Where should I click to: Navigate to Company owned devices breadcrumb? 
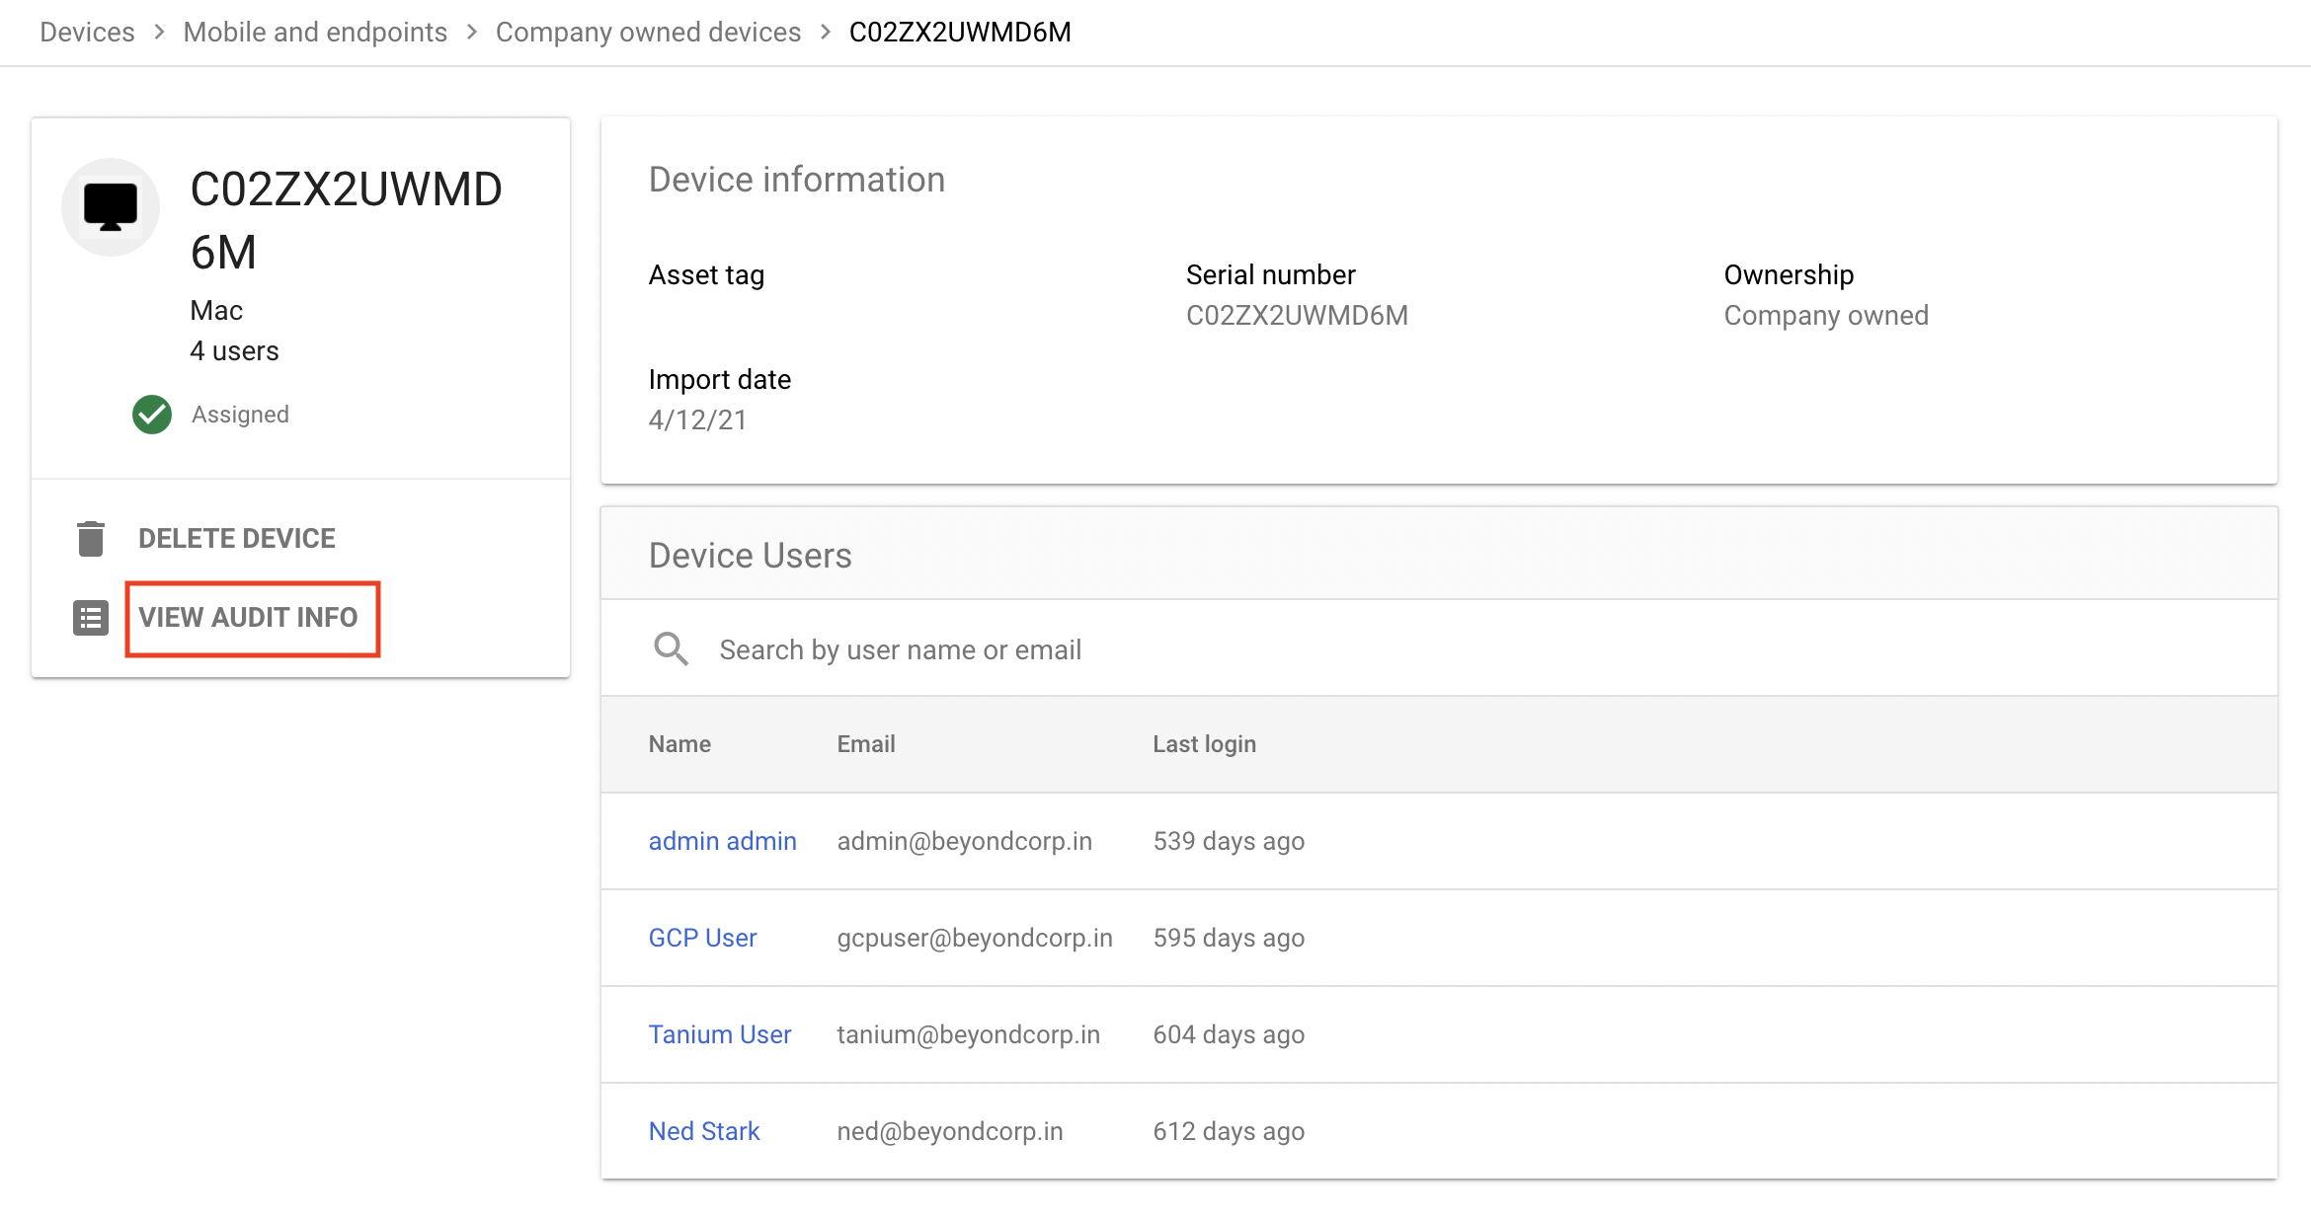[648, 33]
